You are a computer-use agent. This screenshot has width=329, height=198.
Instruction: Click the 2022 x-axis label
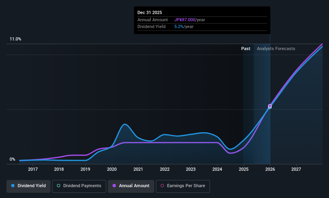[165, 169]
